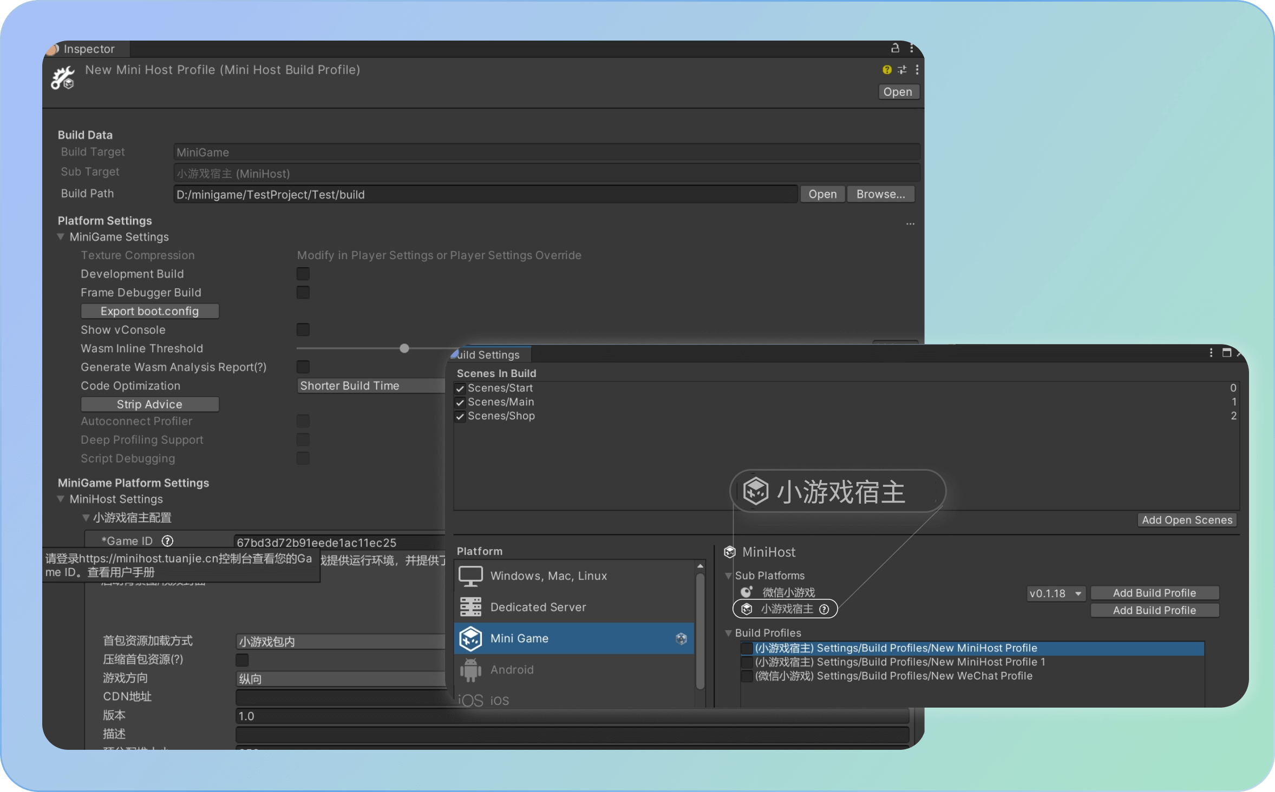Image resolution: width=1275 pixels, height=792 pixels.
Task: Toggle Generate Wasm Analysis Report checkbox
Action: coord(303,367)
